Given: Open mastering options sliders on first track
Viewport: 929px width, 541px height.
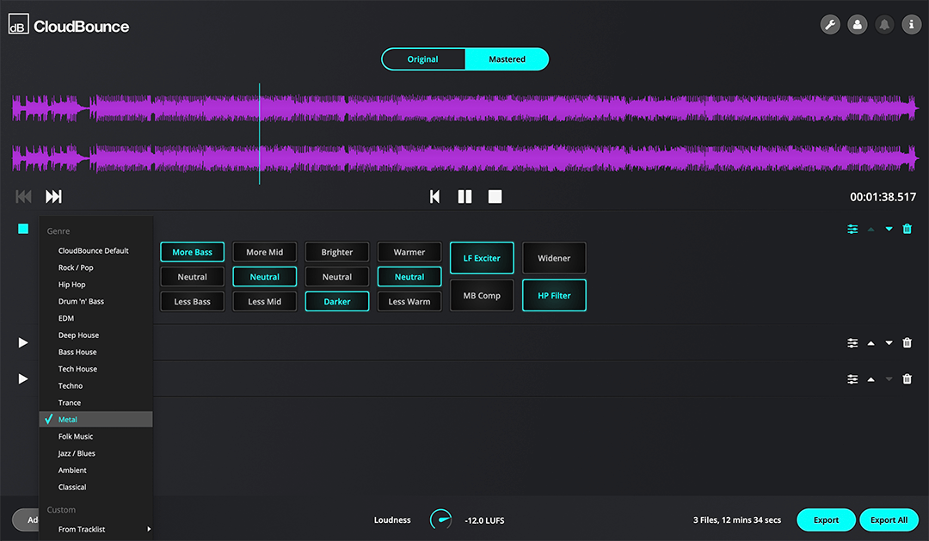Looking at the screenshot, I should pos(852,229).
